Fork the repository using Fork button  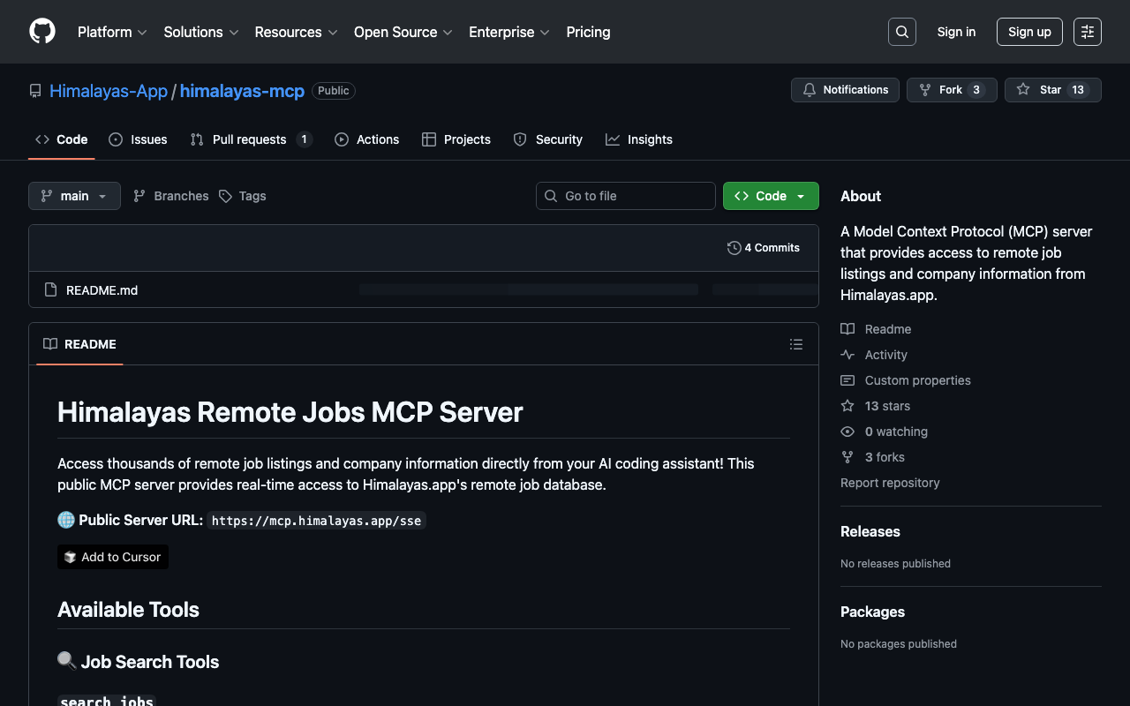[x=941, y=90]
